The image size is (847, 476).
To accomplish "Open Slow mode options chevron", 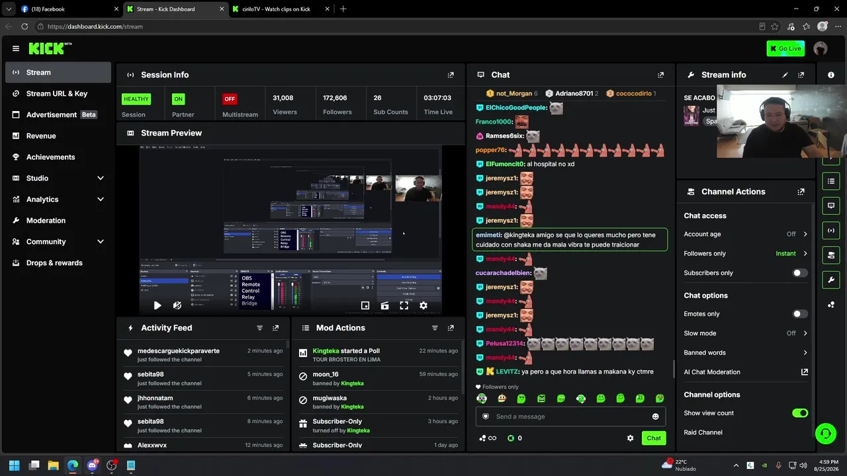I will pos(805,333).
